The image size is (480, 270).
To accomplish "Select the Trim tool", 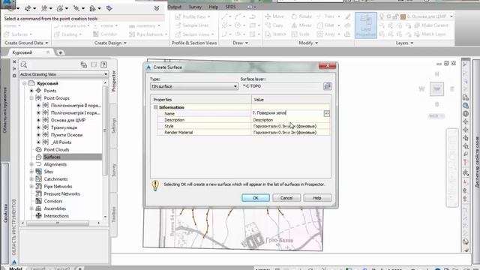I will coord(325,16).
